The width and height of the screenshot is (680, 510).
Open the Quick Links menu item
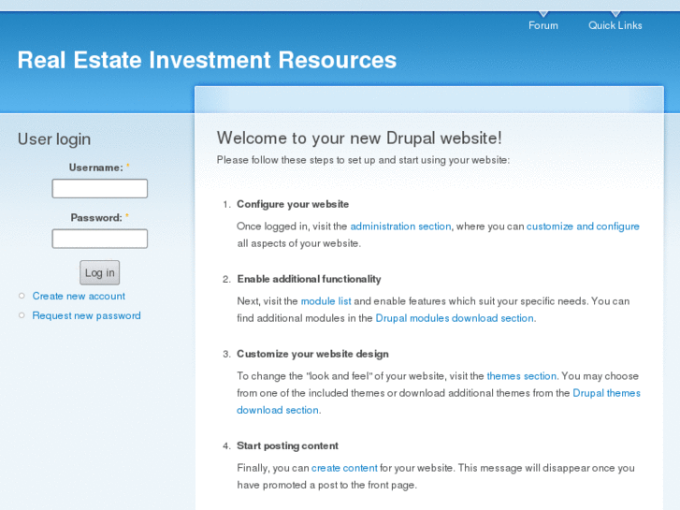pos(615,25)
